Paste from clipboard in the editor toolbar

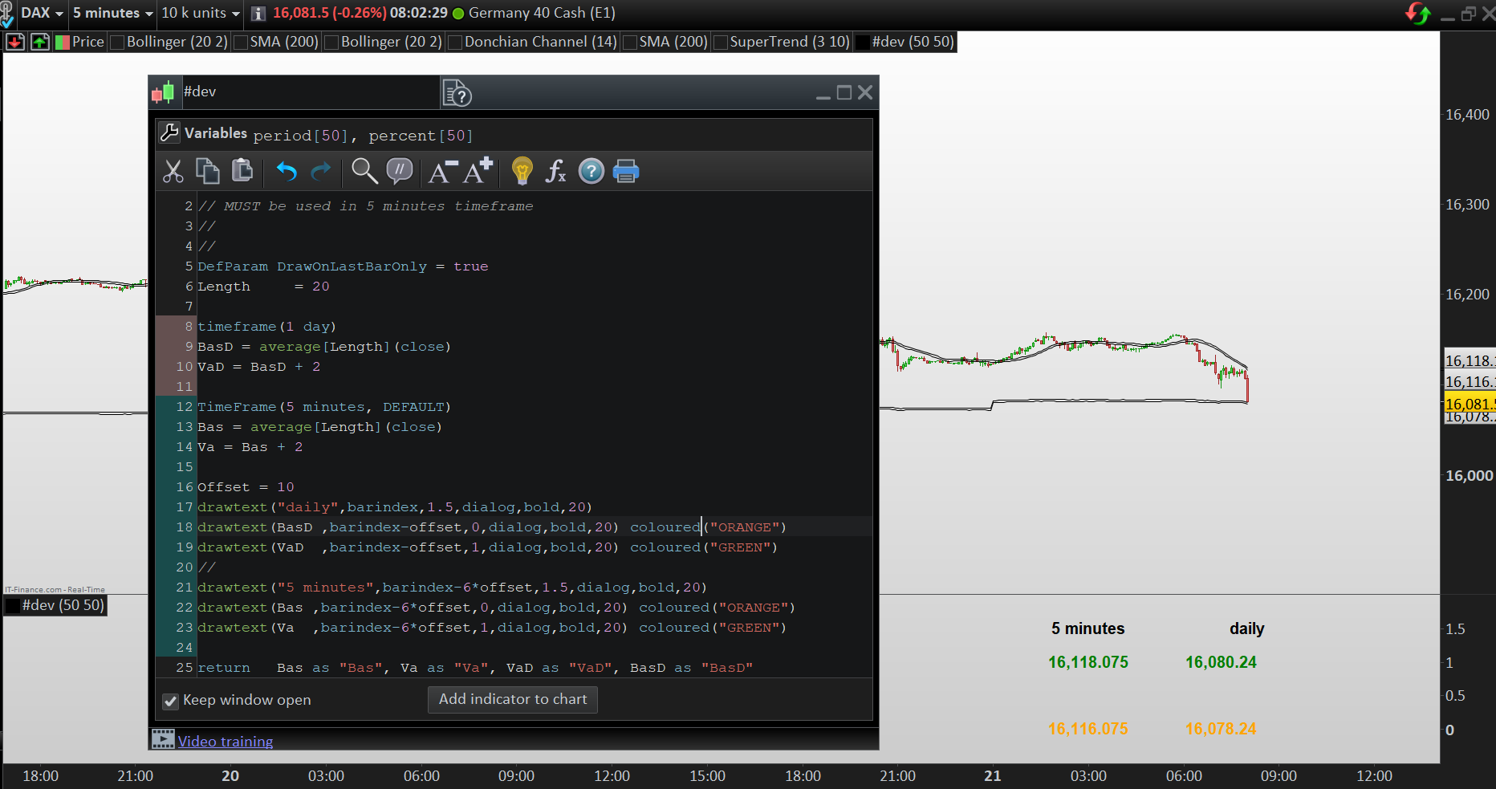(x=242, y=170)
